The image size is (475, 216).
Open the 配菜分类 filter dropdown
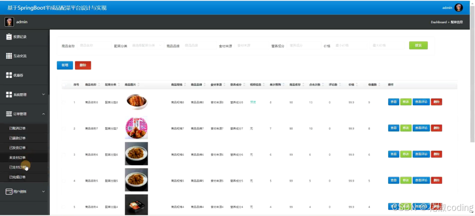coord(147,45)
